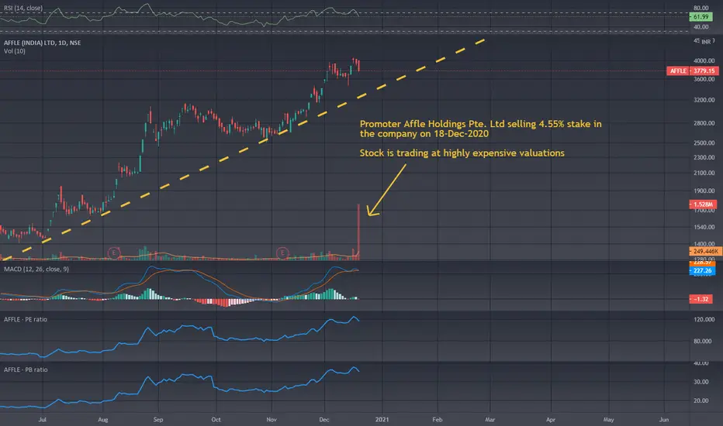Click the May label on the time axis
Viewport: 723px width, 426px height.
click(x=609, y=420)
